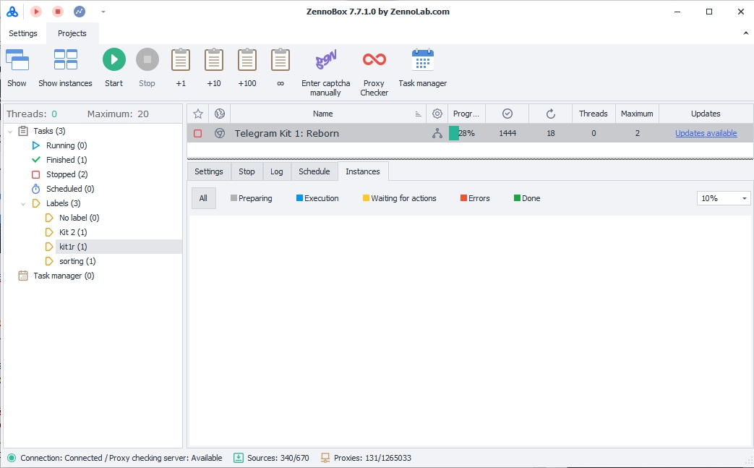
Task: Toggle the Waiting for actions filter
Action: click(x=400, y=198)
